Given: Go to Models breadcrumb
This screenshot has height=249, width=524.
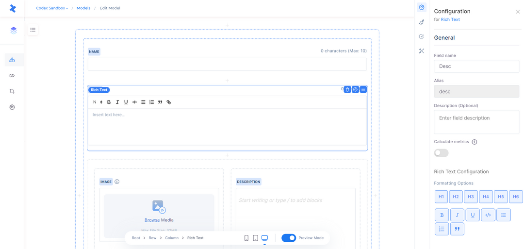Looking at the screenshot, I should tap(83, 8).
